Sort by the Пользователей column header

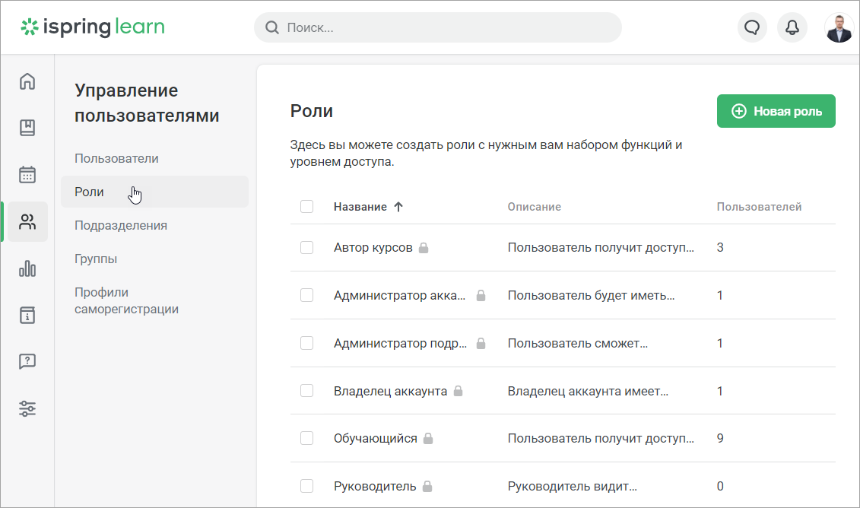pos(759,207)
